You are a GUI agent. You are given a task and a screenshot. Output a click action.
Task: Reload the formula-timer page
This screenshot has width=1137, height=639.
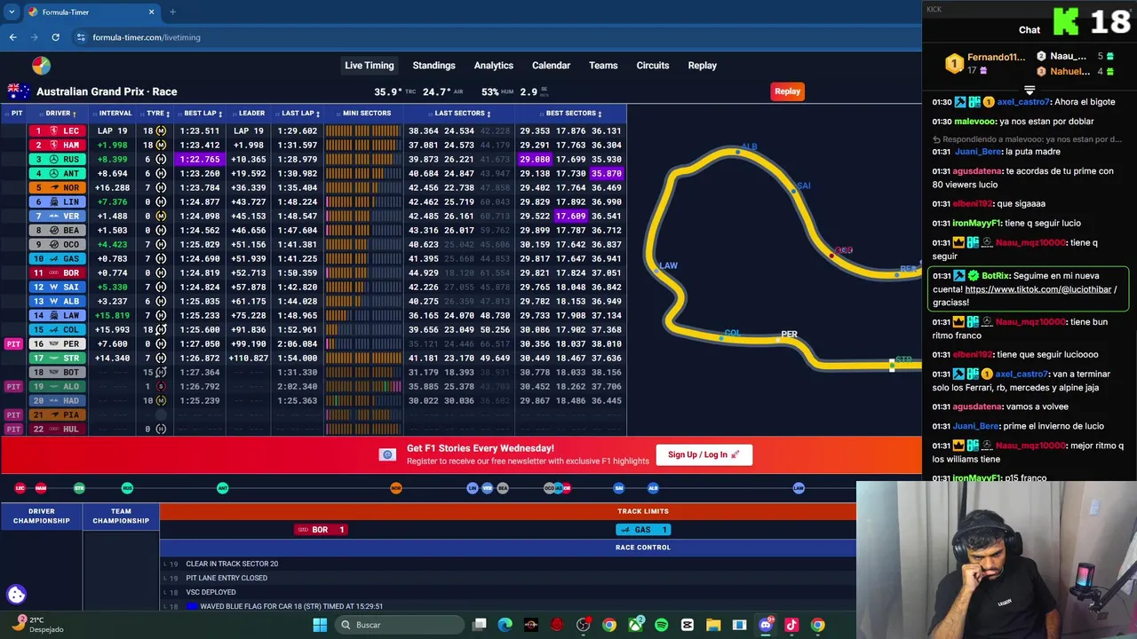click(x=55, y=37)
